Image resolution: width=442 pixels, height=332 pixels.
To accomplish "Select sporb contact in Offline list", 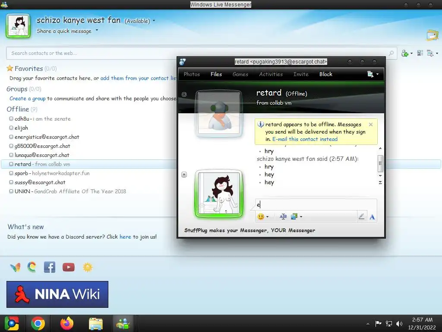I will tap(49, 173).
